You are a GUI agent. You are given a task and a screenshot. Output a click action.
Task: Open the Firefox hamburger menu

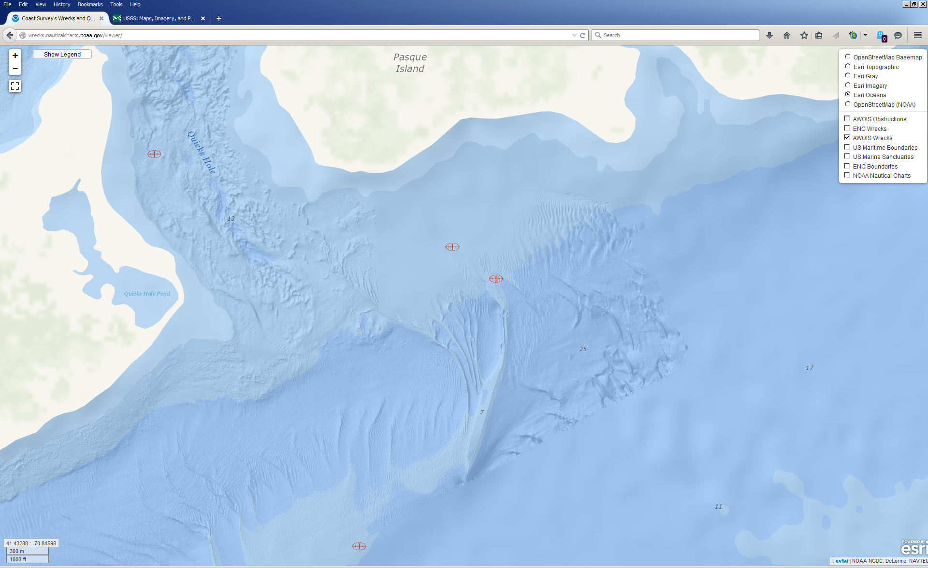click(x=917, y=35)
